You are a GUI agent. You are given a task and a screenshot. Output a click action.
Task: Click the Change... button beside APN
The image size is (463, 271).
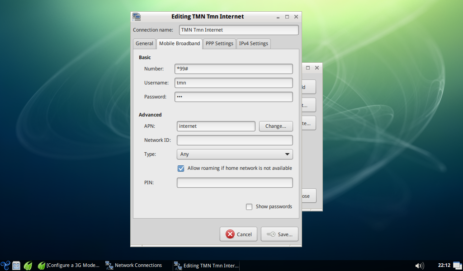click(x=276, y=126)
